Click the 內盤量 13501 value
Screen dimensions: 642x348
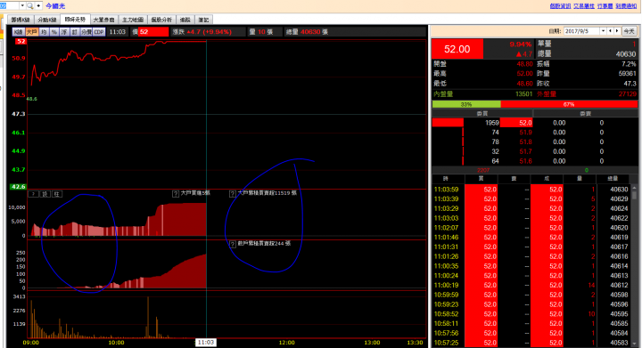(523, 94)
